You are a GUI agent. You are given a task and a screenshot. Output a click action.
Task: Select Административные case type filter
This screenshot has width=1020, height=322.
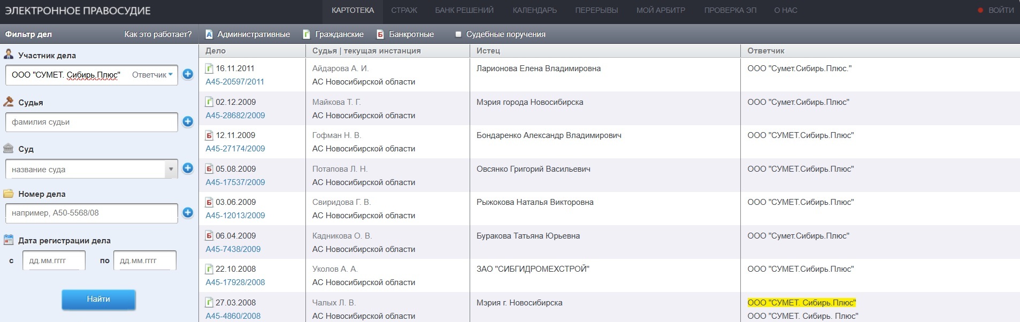(x=248, y=34)
